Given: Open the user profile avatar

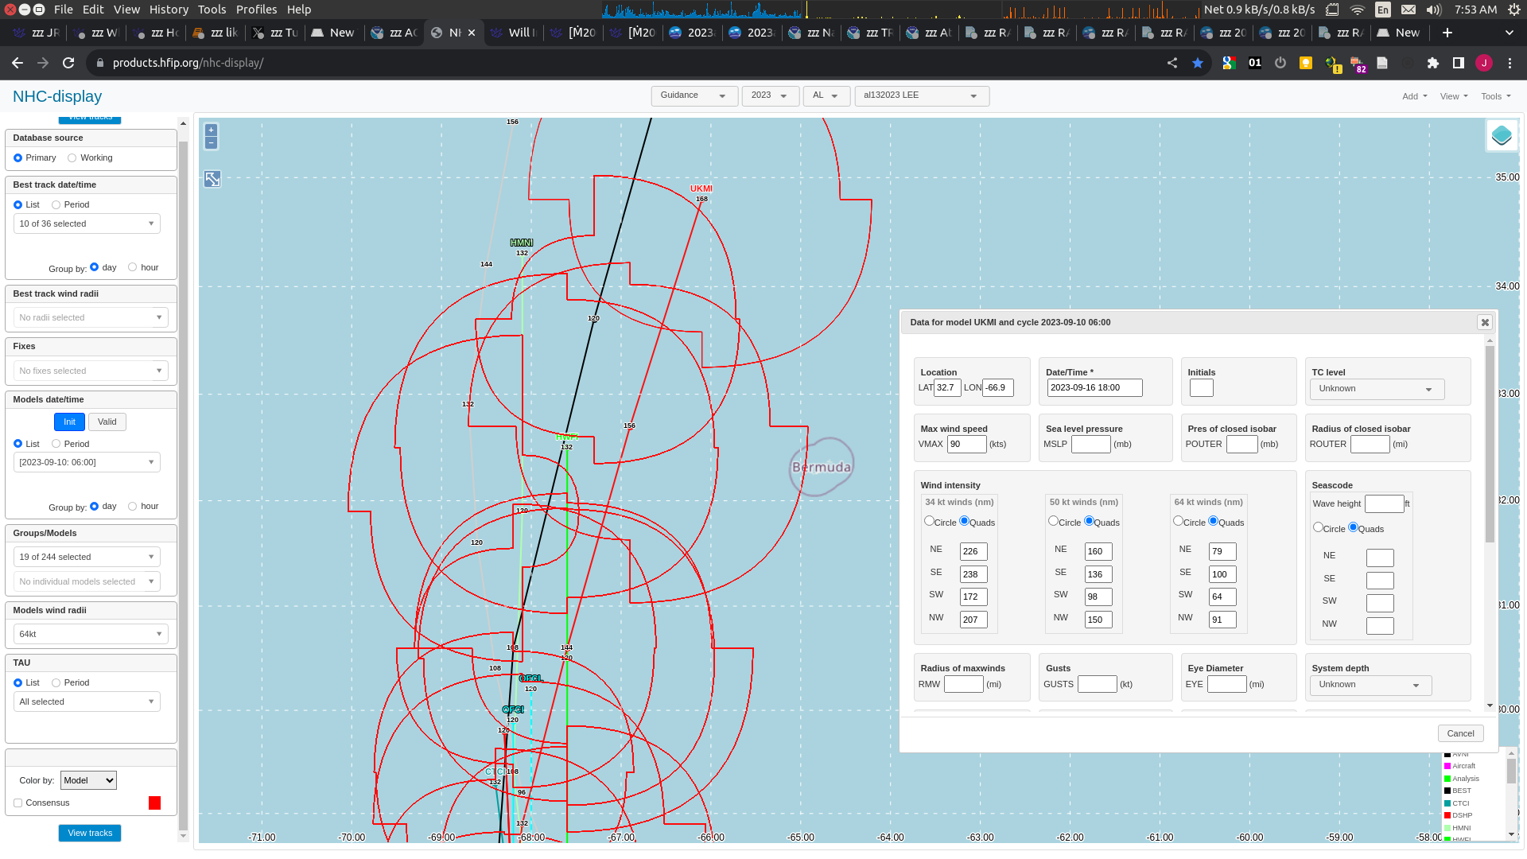Looking at the screenshot, I should click(1484, 63).
